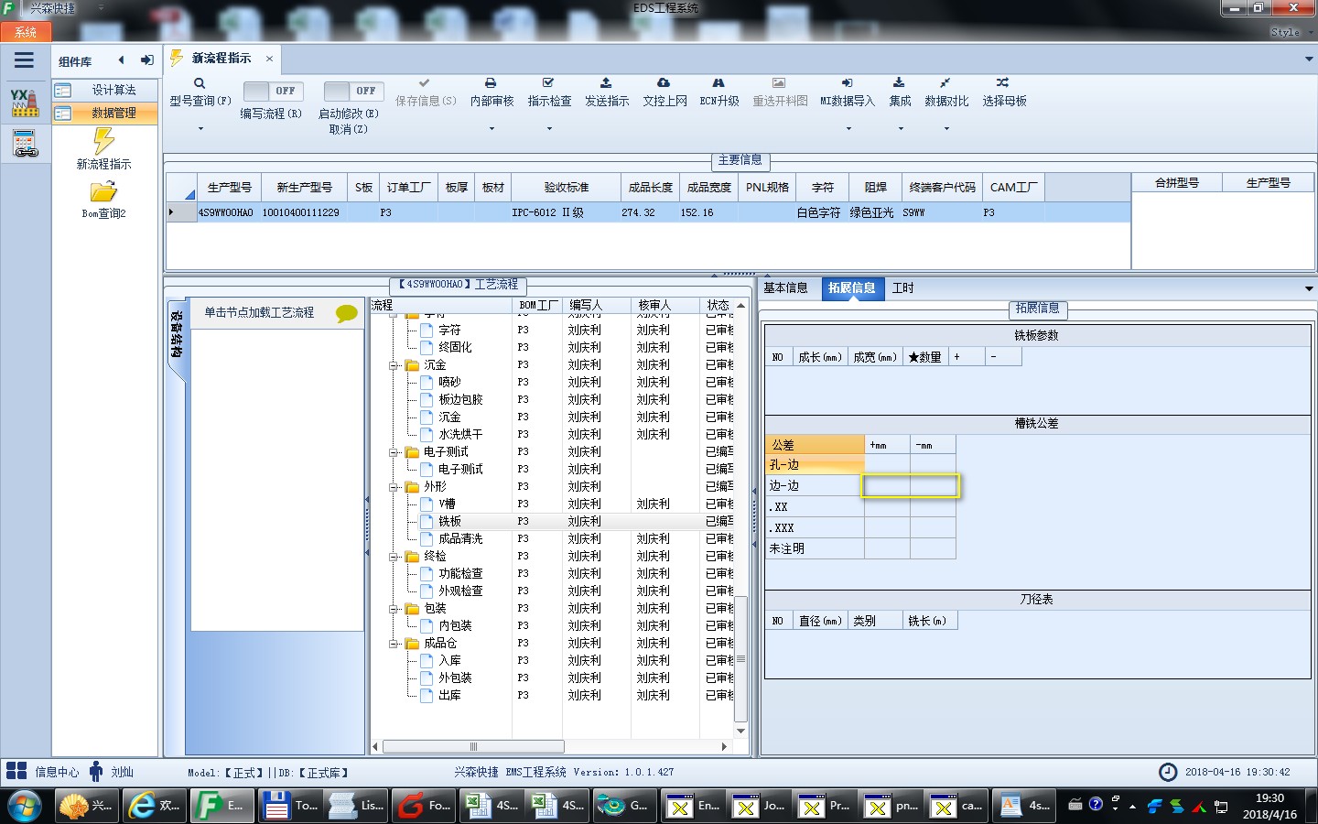Sort by 验收标准 column header

point(567,187)
